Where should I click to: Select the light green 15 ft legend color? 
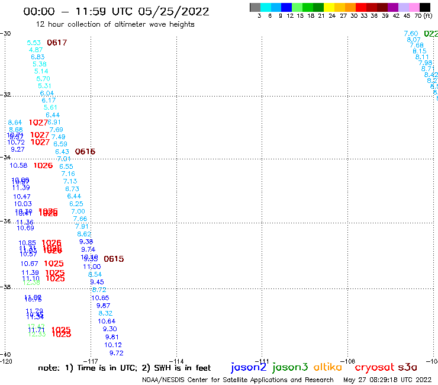[298, 7]
